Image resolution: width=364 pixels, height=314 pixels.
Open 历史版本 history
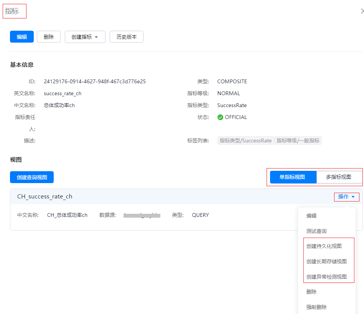[x=127, y=37]
